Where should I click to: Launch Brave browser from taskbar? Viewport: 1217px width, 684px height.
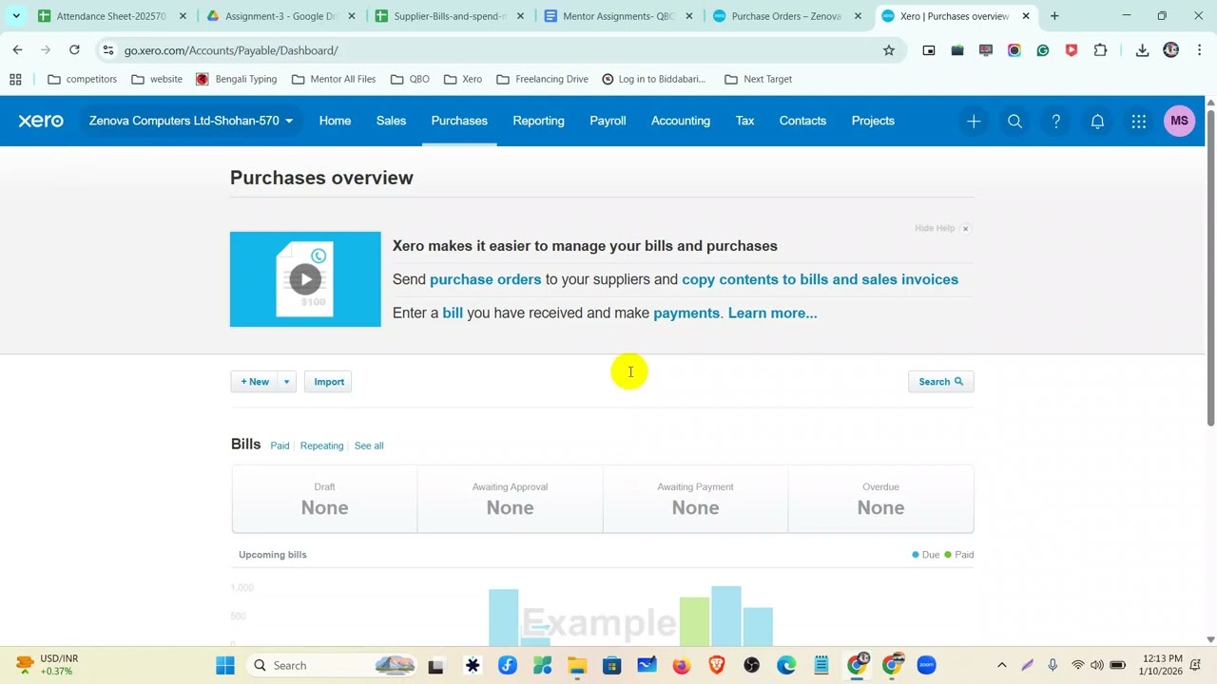[x=716, y=665]
